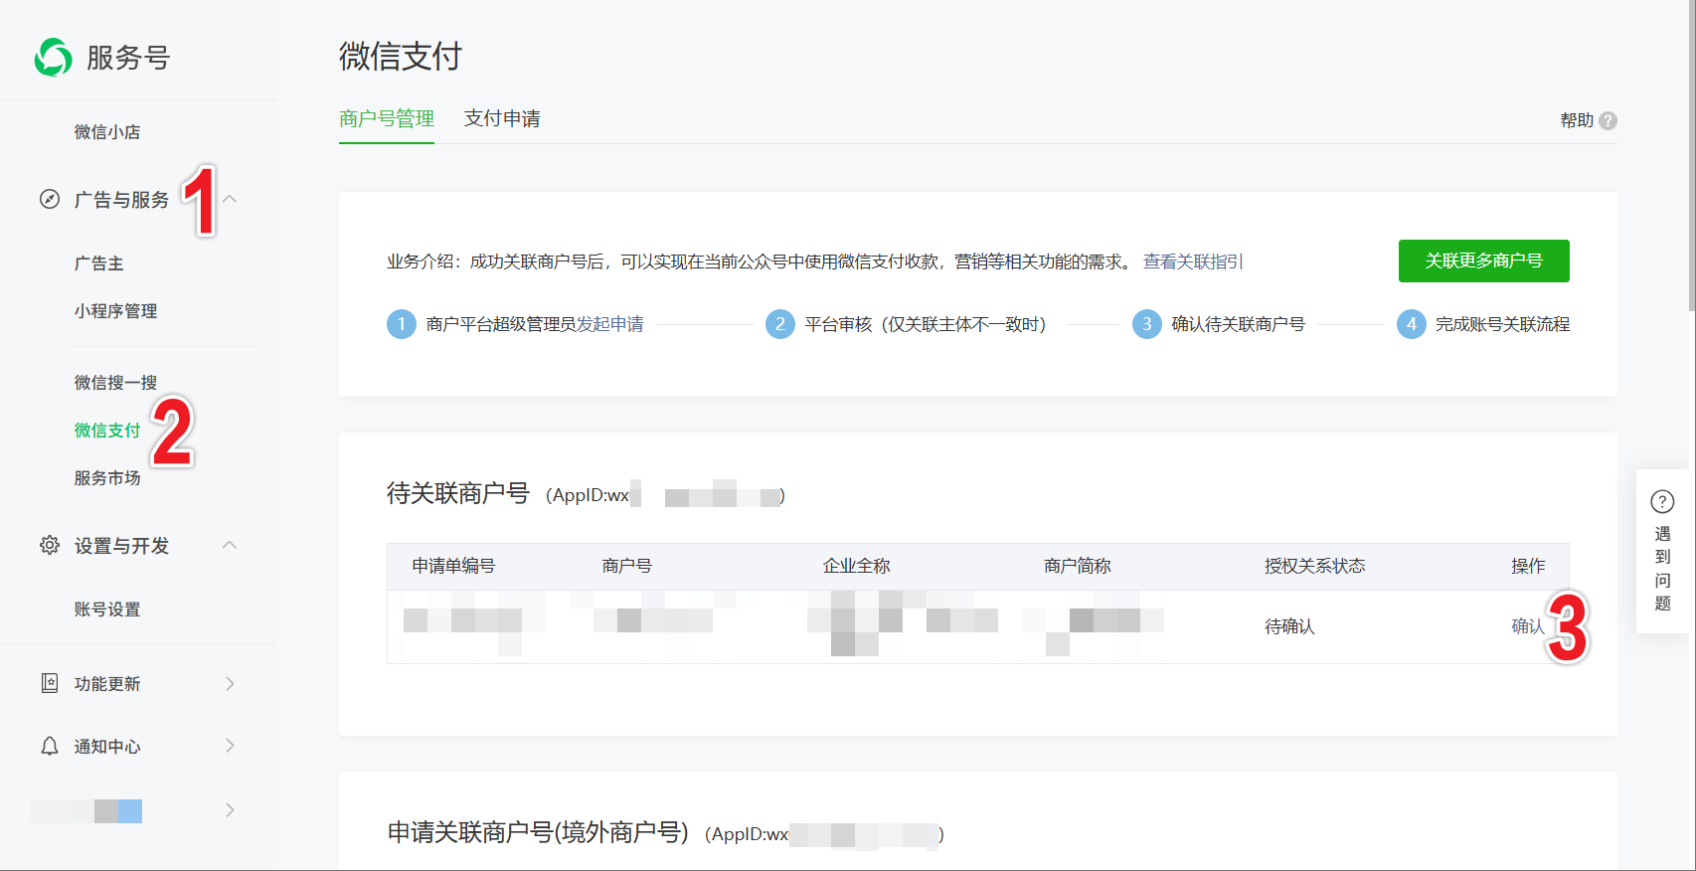Expand the 功能更新 arrow
The image size is (1696, 871).
(x=230, y=683)
